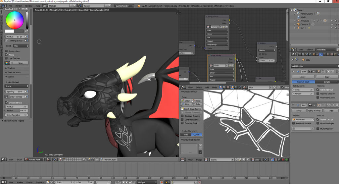Click Insert Blank Frame button
Image resolution: width=339 pixels, height=184 pixels.
pos(191,109)
